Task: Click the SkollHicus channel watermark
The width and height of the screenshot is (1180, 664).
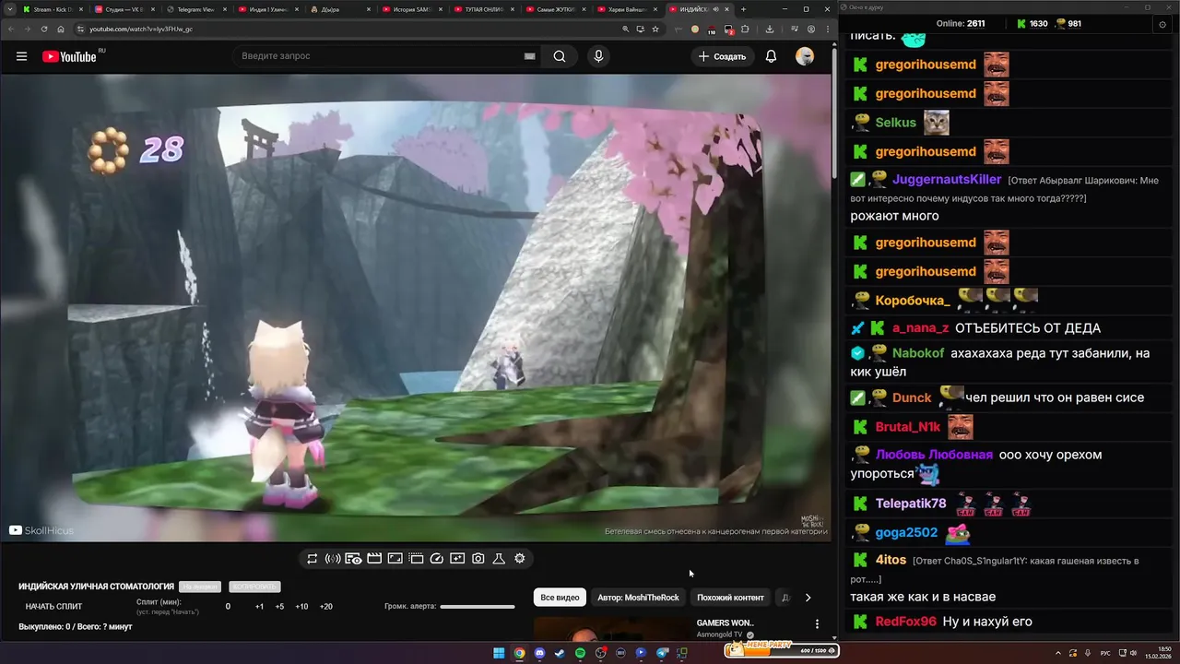Action: point(41,530)
